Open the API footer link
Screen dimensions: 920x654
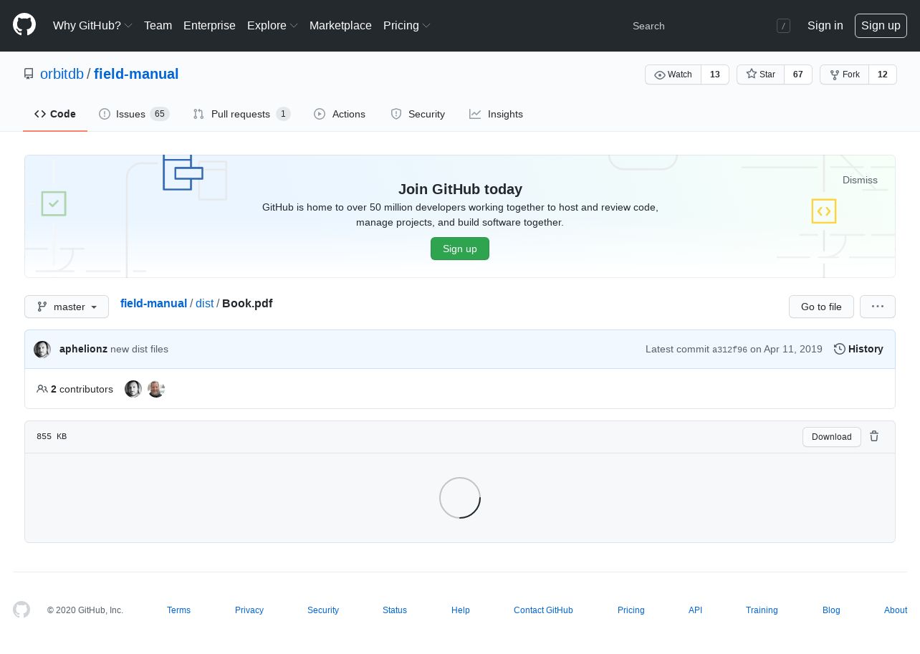click(695, 610)
